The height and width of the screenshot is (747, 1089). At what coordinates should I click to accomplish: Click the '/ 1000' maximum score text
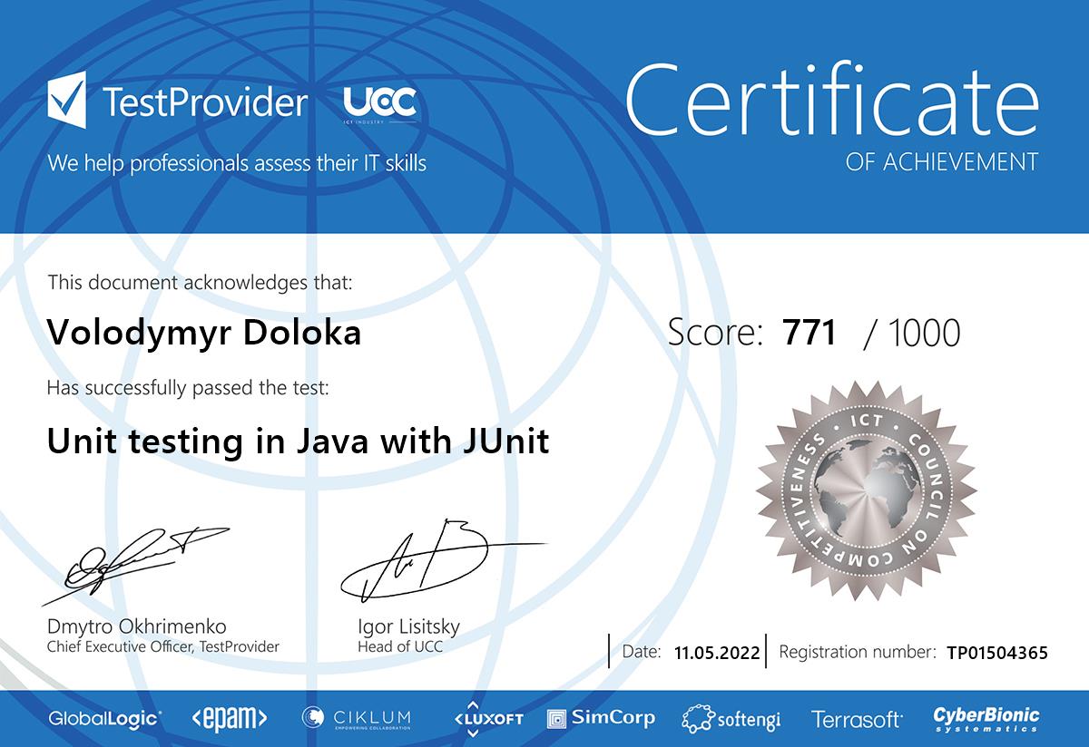tap(912, 334)
